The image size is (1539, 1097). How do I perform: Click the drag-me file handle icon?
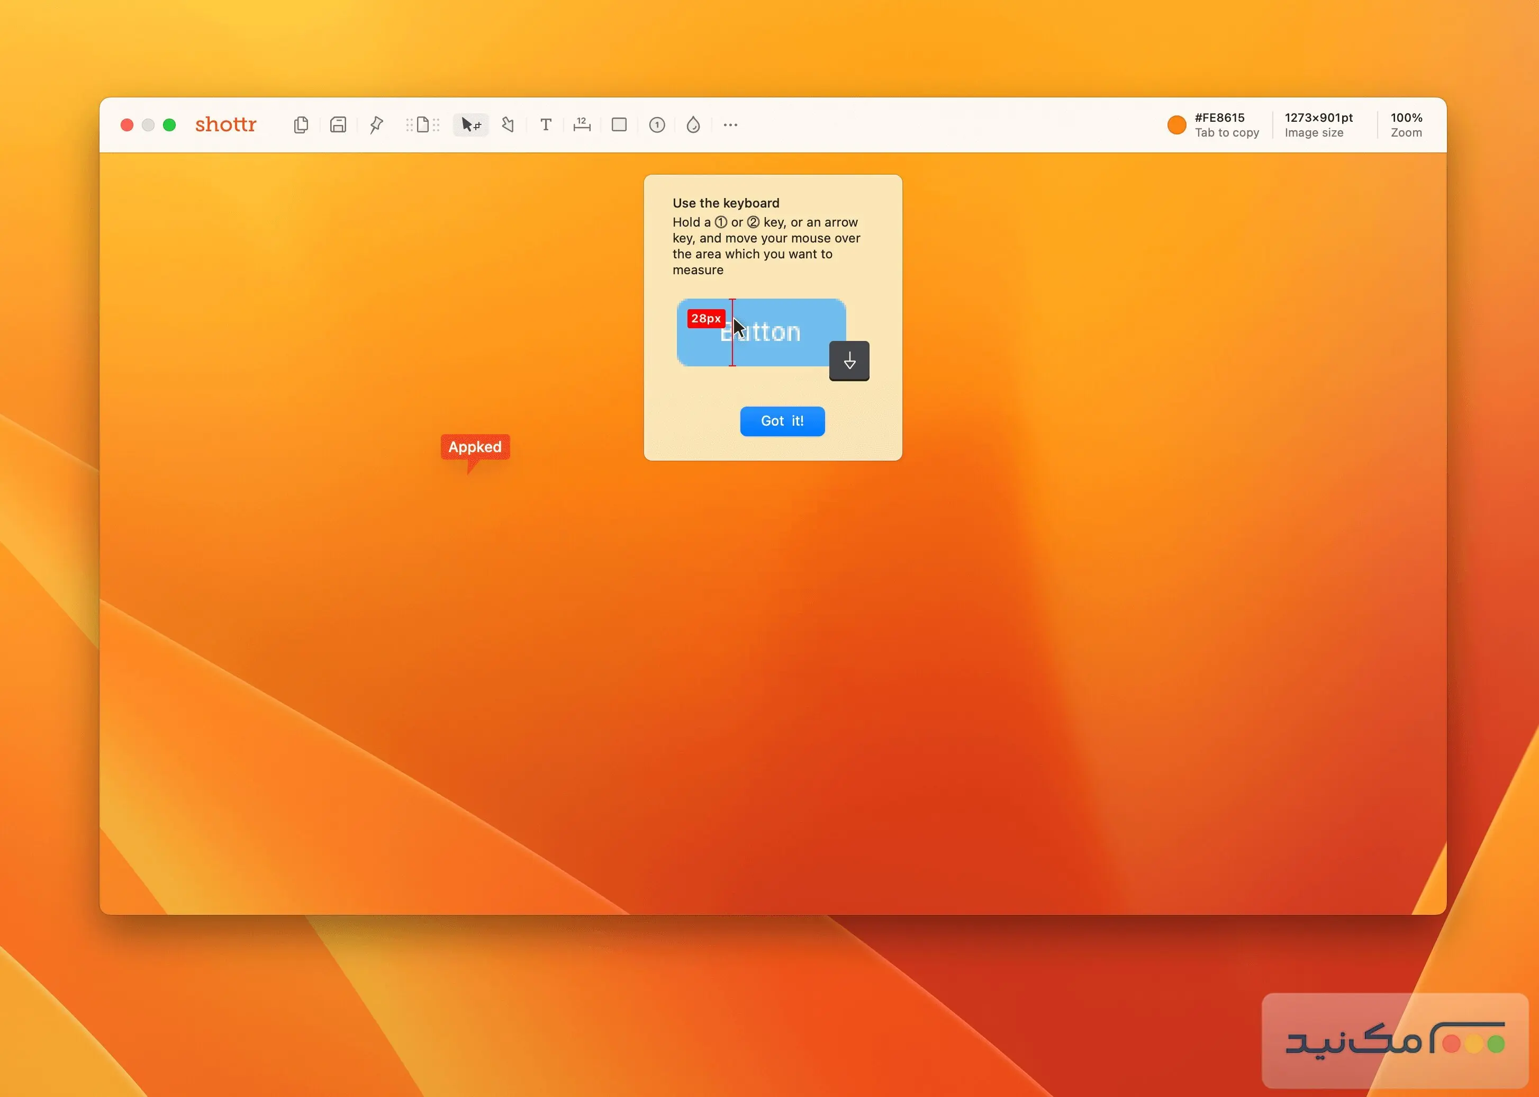(423, 125)
